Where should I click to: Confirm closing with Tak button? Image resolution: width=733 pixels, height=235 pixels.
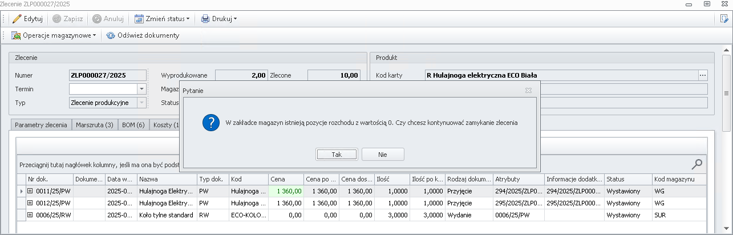point(337,155)
